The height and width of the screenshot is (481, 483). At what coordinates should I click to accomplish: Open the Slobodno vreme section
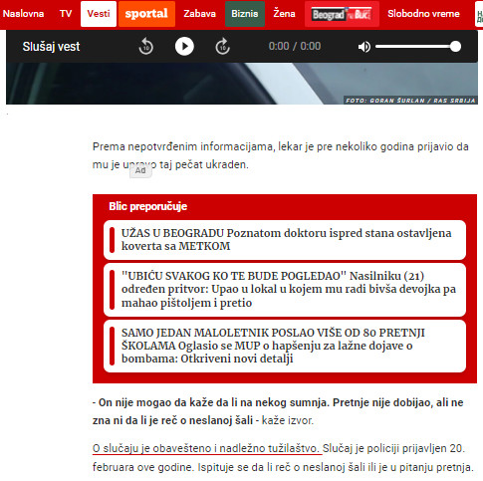[x=423, y=14]
